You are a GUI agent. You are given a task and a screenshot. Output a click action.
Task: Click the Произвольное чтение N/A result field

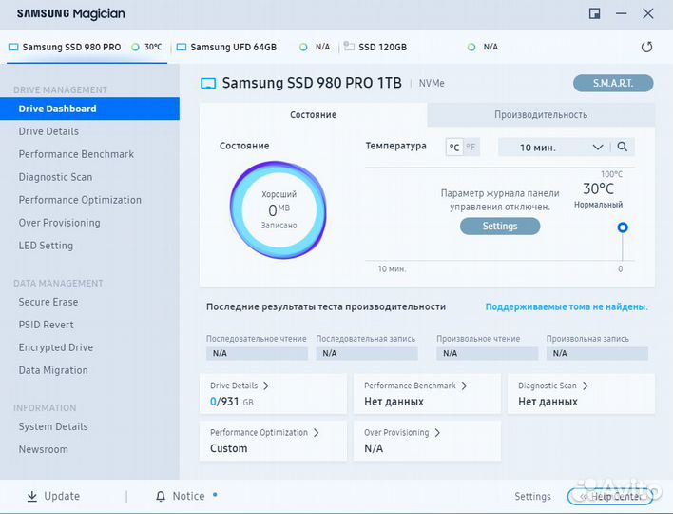(487, 353)
